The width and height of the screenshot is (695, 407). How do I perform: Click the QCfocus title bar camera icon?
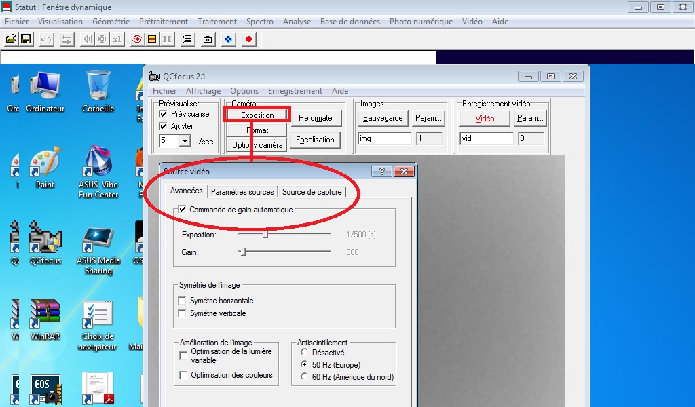[154, 76]
